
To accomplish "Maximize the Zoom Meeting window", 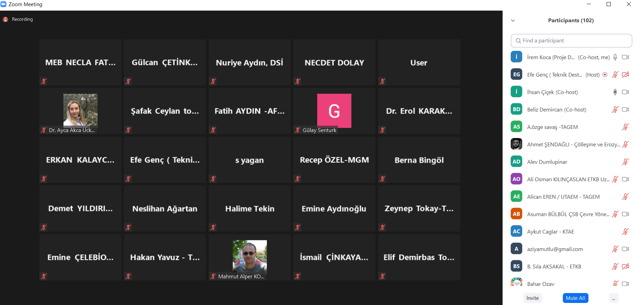I will coord(609,4).
